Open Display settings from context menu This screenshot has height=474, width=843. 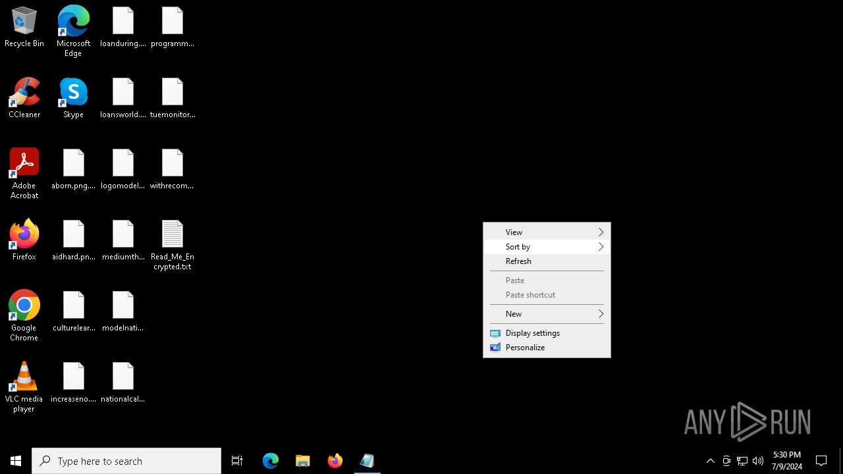coord(547,332)
